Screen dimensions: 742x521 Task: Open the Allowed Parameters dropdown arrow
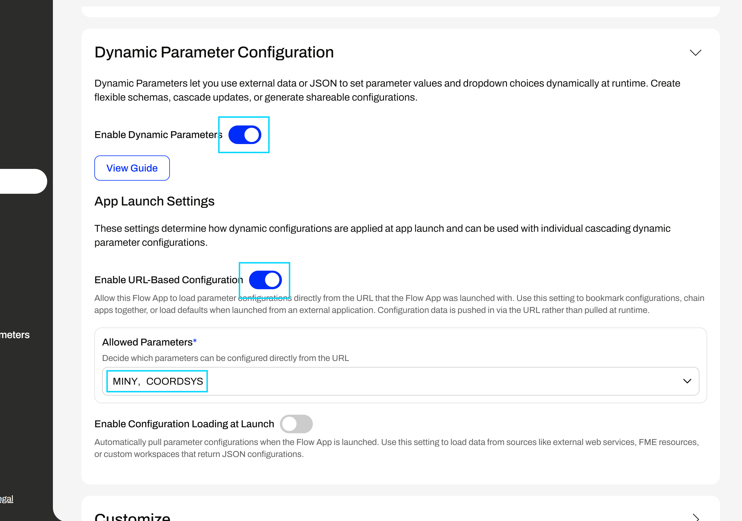point(687,381)
